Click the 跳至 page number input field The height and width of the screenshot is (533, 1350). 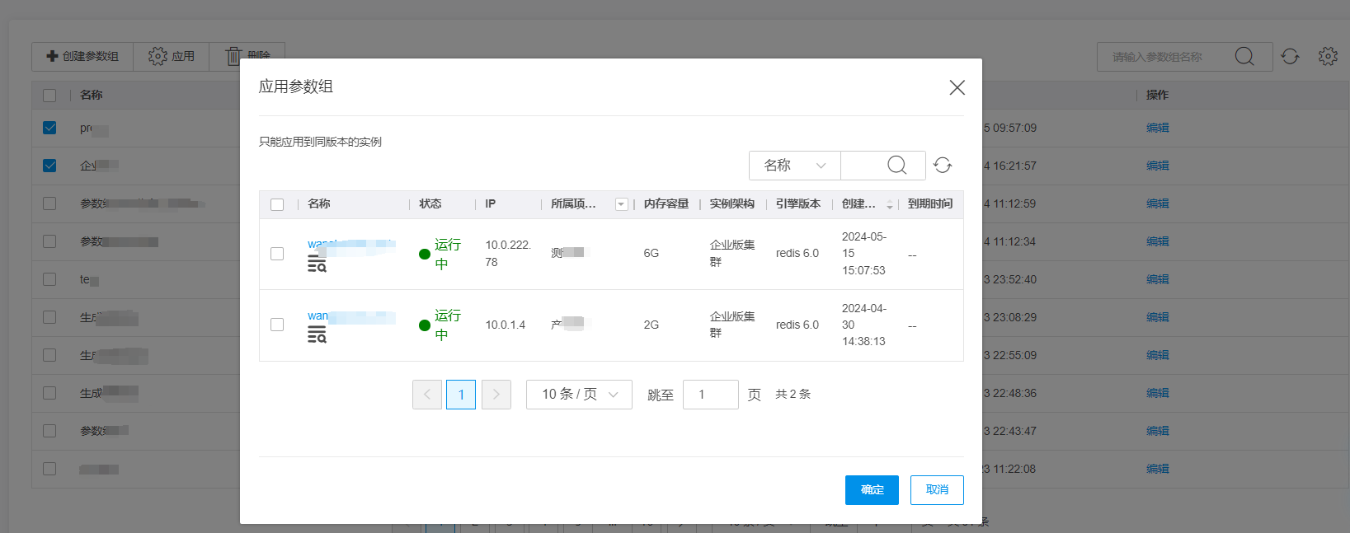point(710,395)
